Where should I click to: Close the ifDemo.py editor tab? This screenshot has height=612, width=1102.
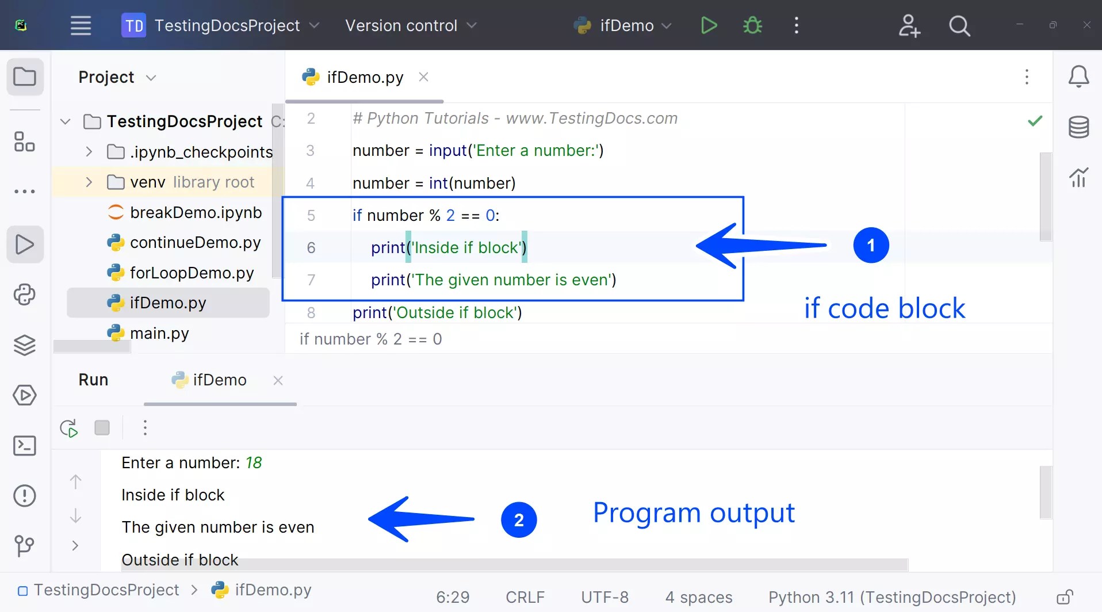423,76
